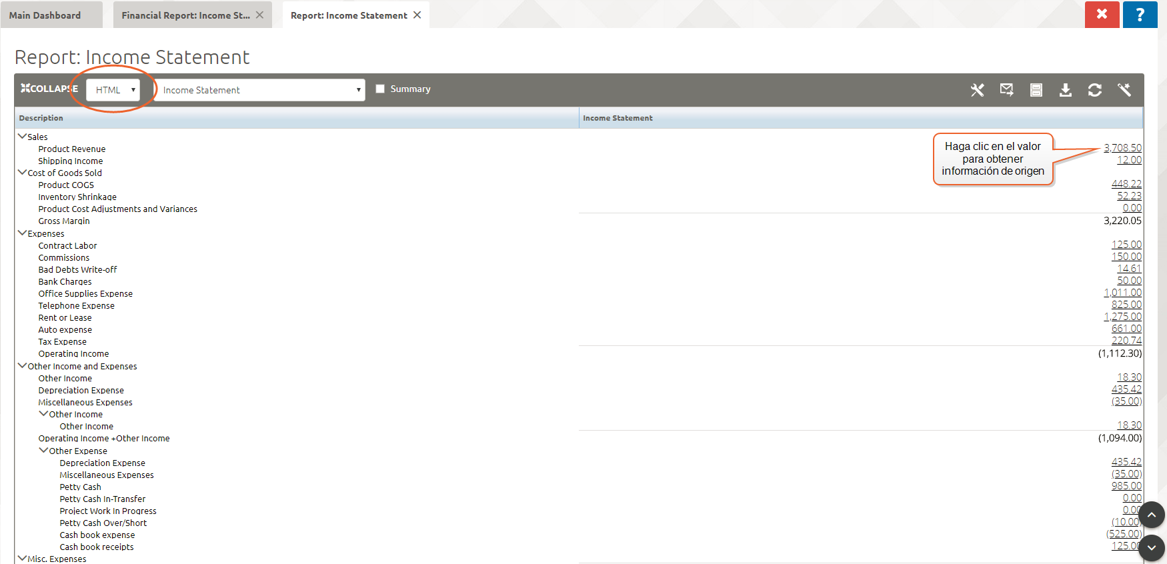Collapse the Cost of Goods Sold section
This screenshot has width=1167, height=564.
[23, 172]
